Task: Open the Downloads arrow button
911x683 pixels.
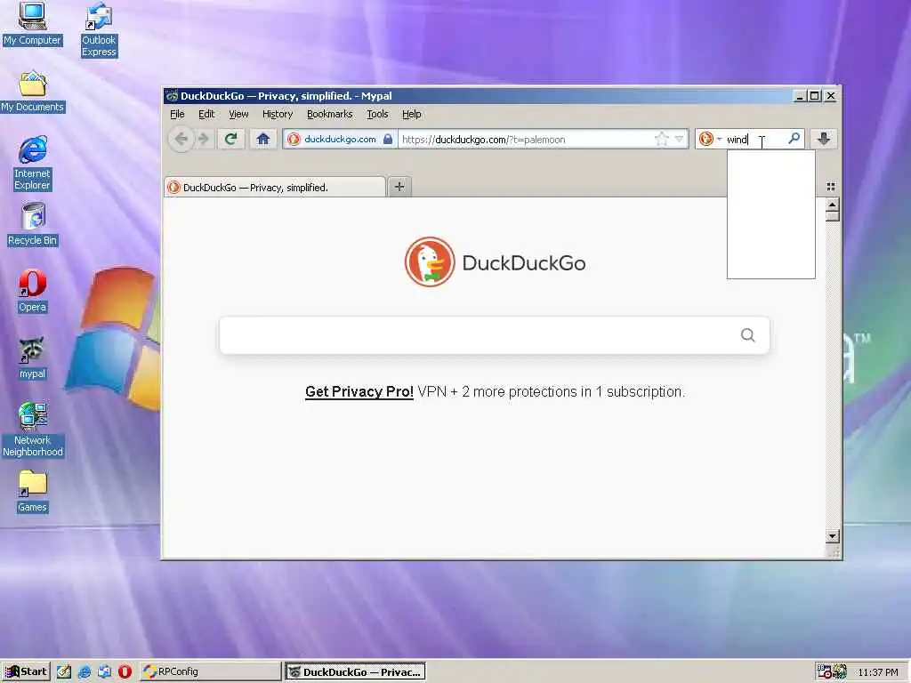Action: (823, 139)
